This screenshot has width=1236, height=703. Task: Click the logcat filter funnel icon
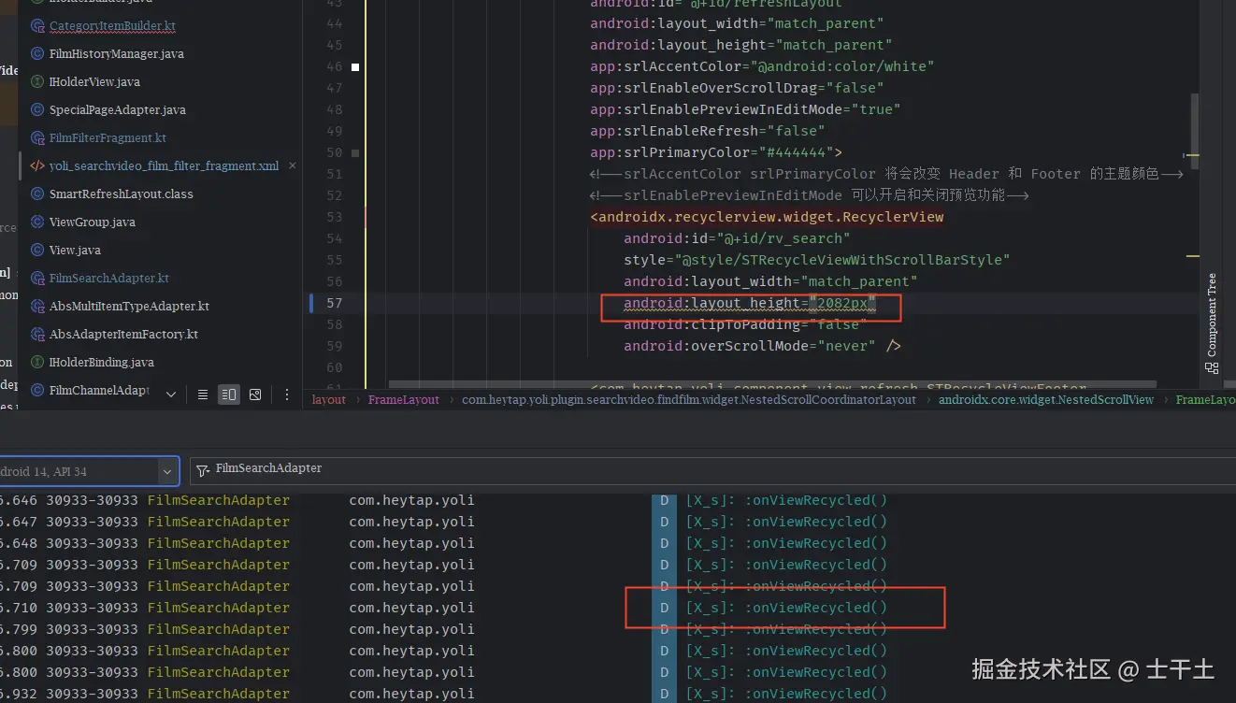pyautogui.click(x=202, y=469)
